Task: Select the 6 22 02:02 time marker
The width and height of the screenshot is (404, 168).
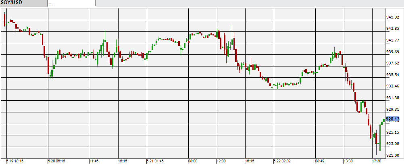Action: 282,161
